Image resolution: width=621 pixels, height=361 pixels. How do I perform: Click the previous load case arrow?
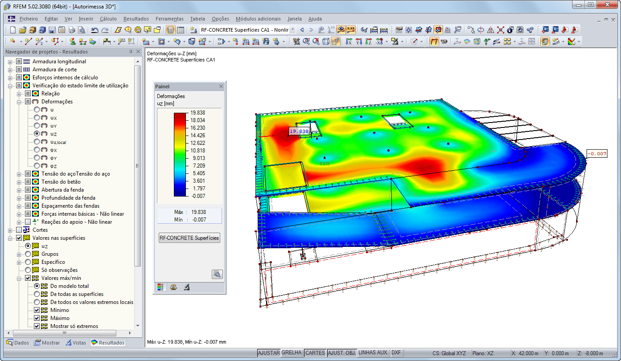[x=302, y=30]
